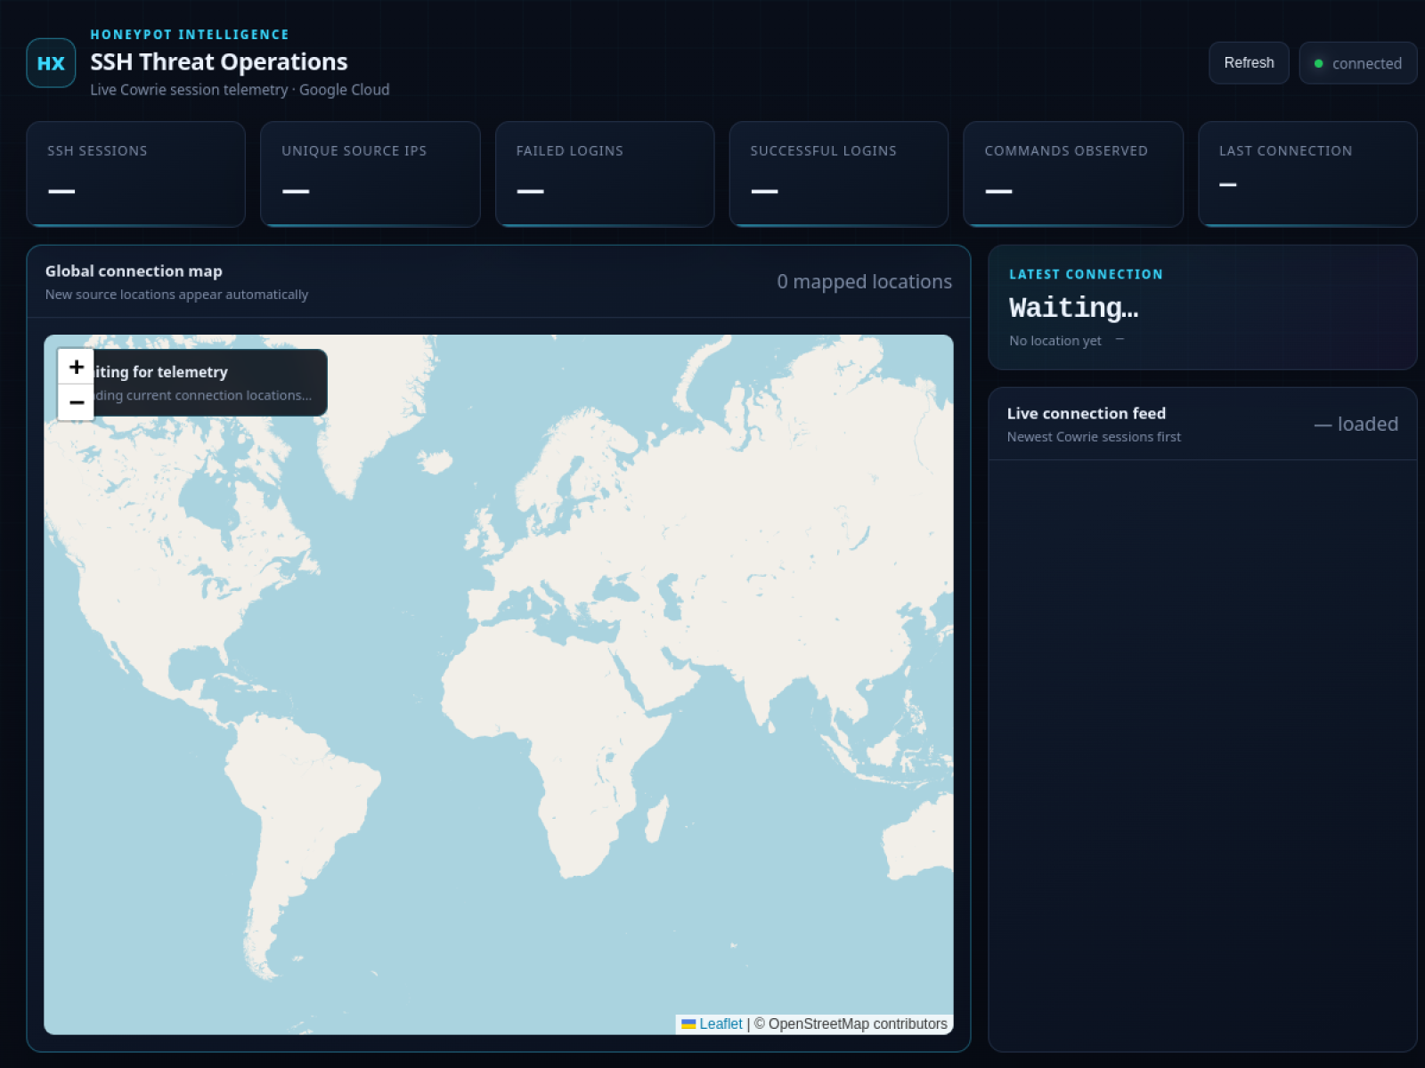Viewport: 1425px width, 1068px height.
Task: Select the Failed Logins card
Action: [x=605, y=174]
